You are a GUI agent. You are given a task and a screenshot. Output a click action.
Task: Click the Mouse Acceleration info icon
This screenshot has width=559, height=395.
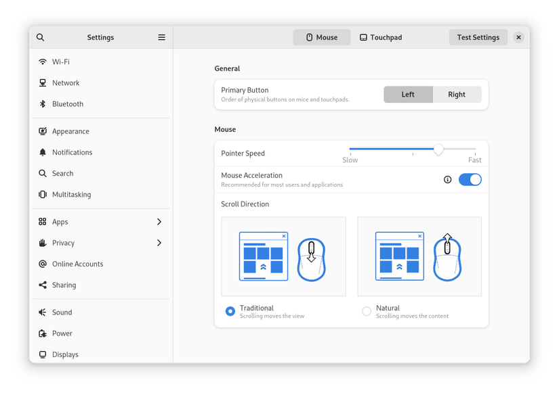click(x=447, y=180)
